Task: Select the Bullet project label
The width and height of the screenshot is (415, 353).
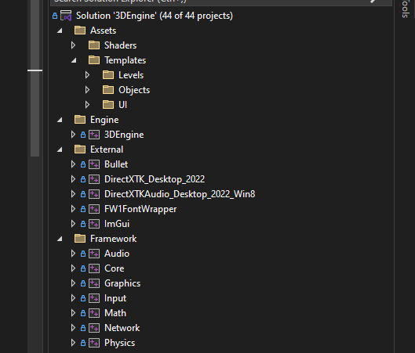Action: pyautogui.click(x=116, y=164)
